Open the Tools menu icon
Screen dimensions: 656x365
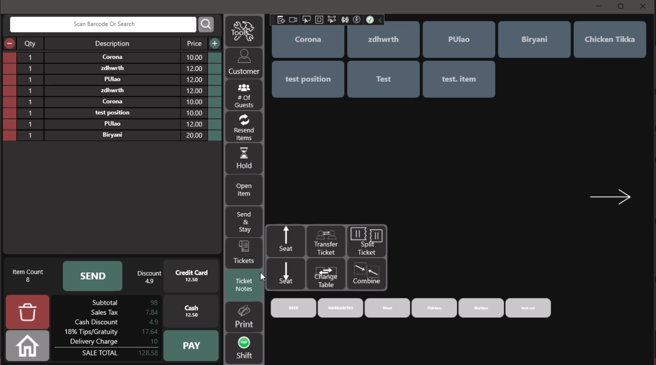244,31
